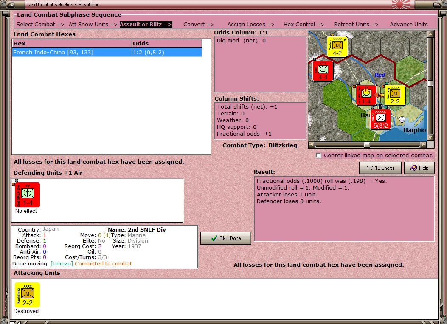This screenshot has width=447, height=324.
Task: Click the Retreat Units => subphase step
Action: tap(356, 25)
